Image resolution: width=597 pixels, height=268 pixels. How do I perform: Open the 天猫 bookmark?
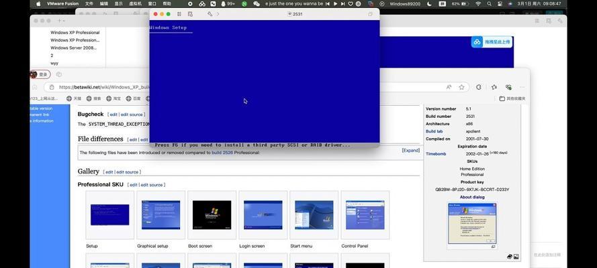pyautogui.click(x=74, y=98)
